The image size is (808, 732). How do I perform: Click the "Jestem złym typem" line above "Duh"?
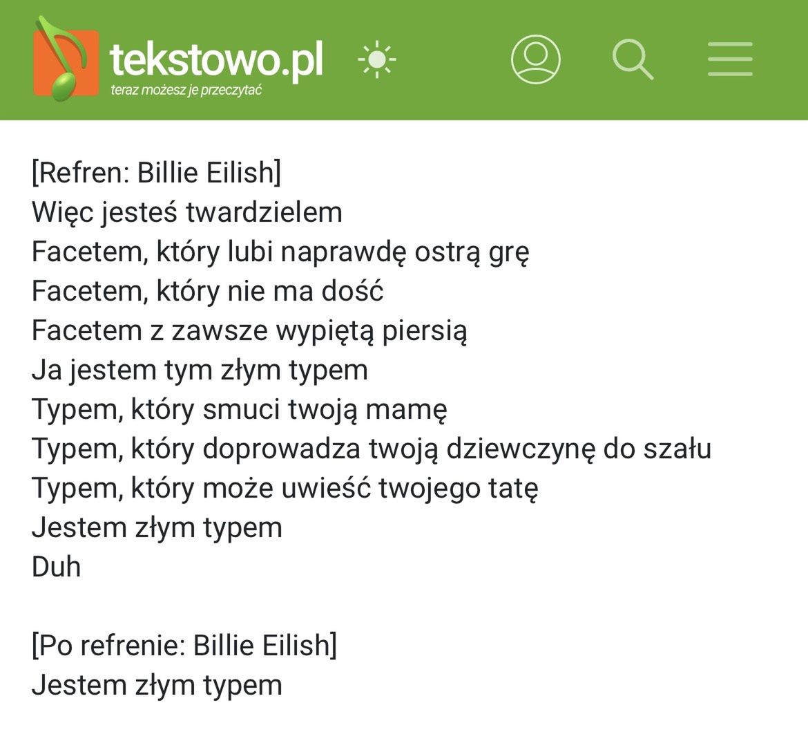tap(157, 527)
